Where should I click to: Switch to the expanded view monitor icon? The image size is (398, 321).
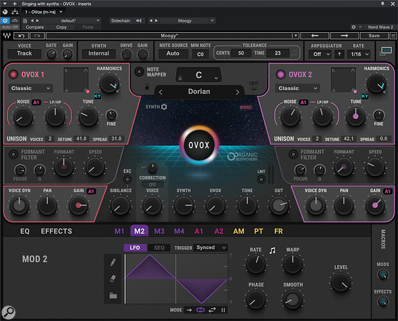click(386, 51)
